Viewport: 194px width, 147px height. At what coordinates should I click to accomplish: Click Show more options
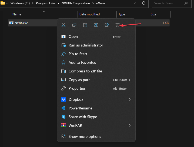[x=96, y=136]
